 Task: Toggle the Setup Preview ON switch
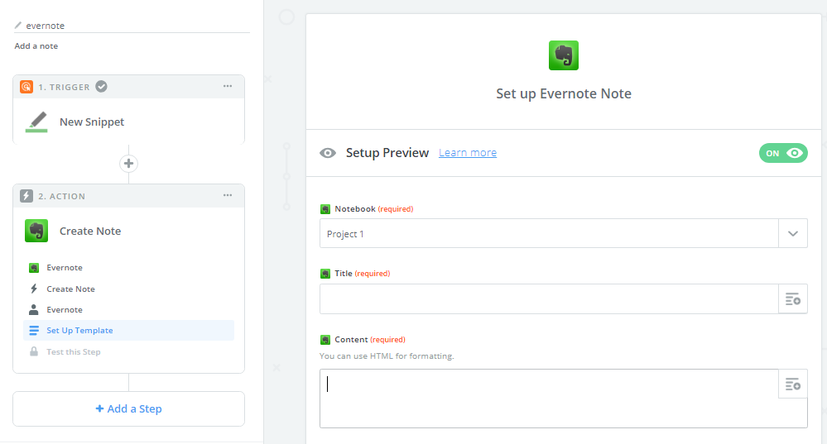point(782,153)
